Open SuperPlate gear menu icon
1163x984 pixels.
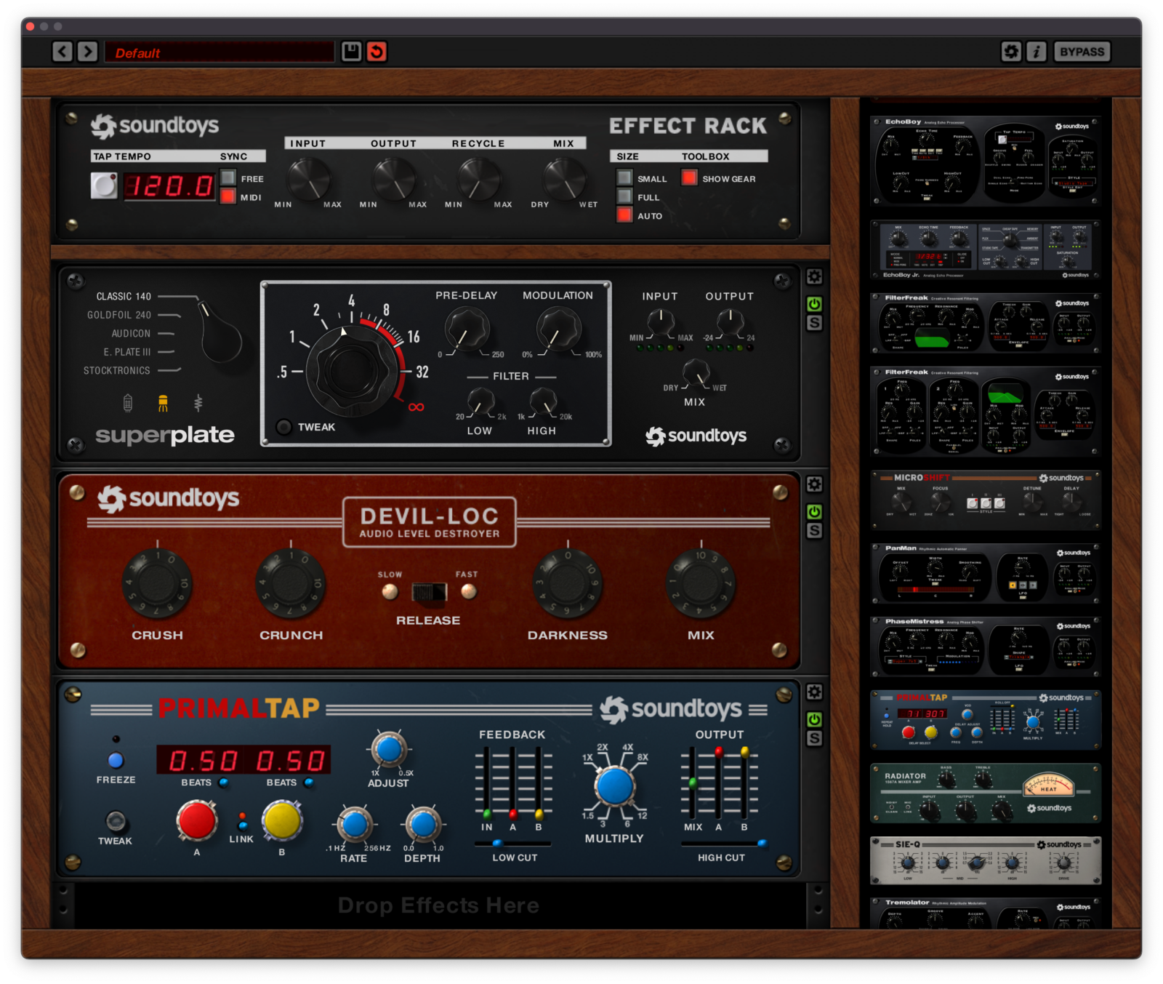click(814, 276)
